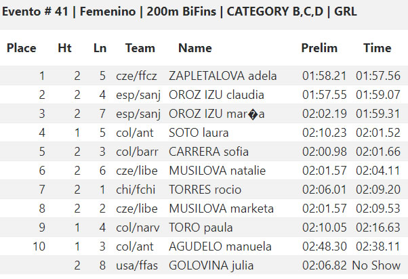Select ZAPLETALOVA adela's name

pos(223,76)
